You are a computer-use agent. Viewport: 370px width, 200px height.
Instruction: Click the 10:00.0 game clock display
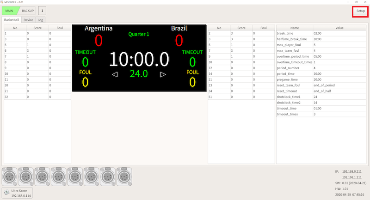[139, 60]
